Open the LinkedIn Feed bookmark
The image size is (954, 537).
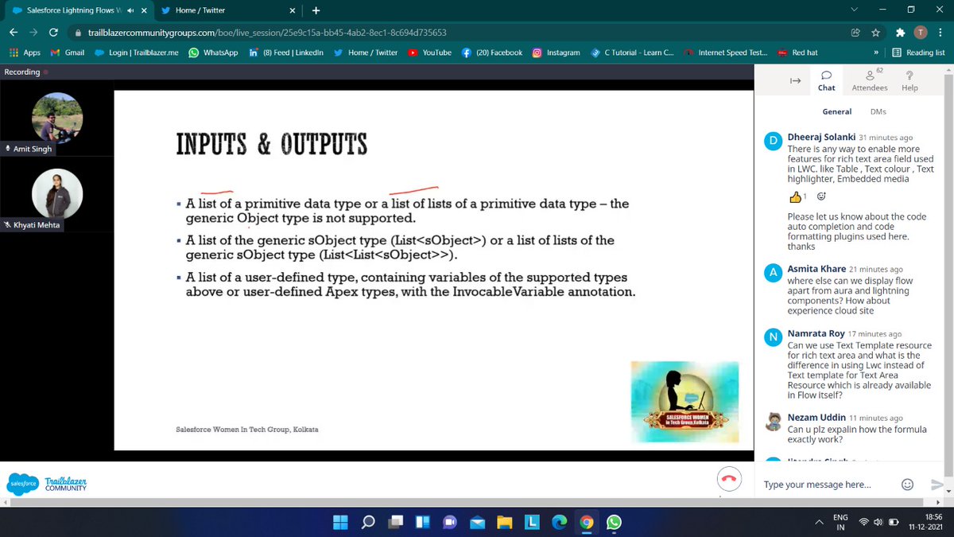click(285, 53)
